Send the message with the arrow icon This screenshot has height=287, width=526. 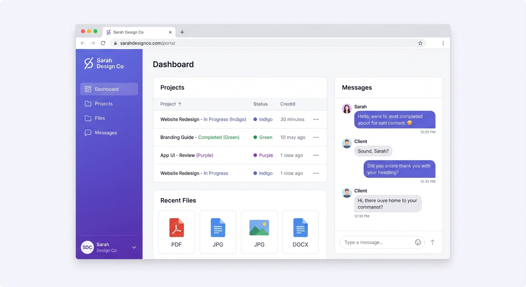click(x=432, y=242)
